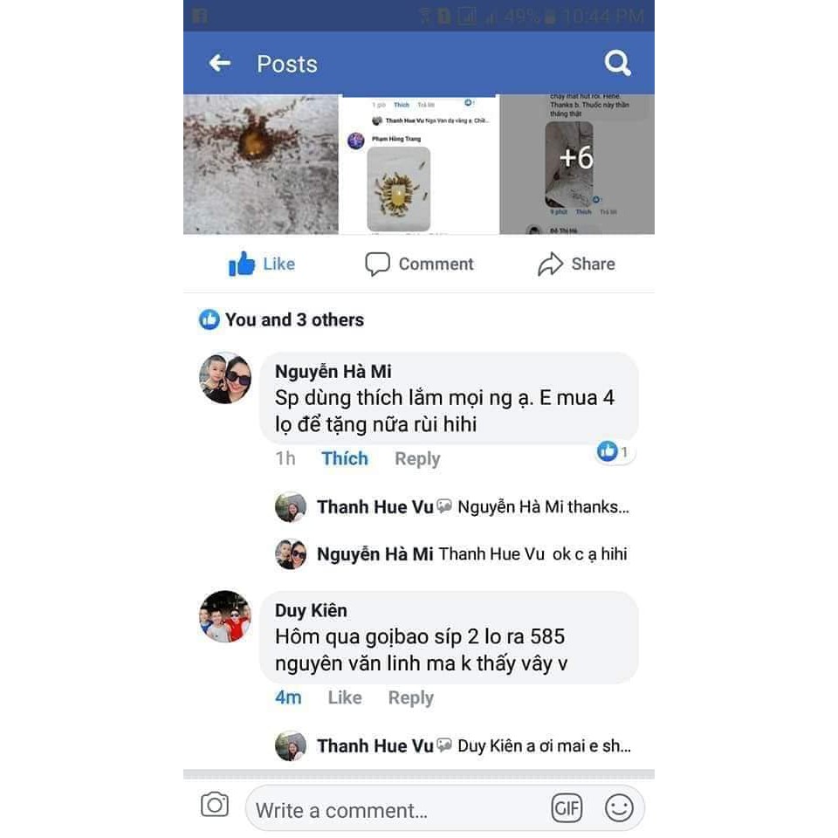Tap the Comment speech bubble button

coord(419,264)
